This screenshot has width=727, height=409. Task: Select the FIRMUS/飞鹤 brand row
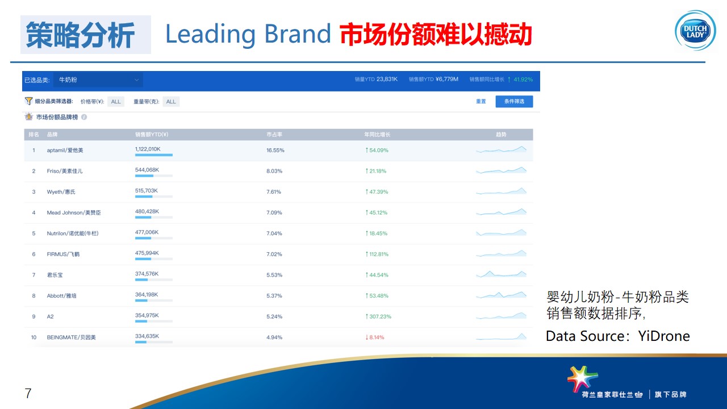[278, 254]
